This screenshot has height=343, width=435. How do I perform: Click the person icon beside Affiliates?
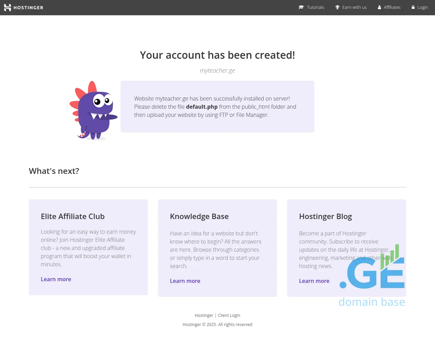point(379,7)
